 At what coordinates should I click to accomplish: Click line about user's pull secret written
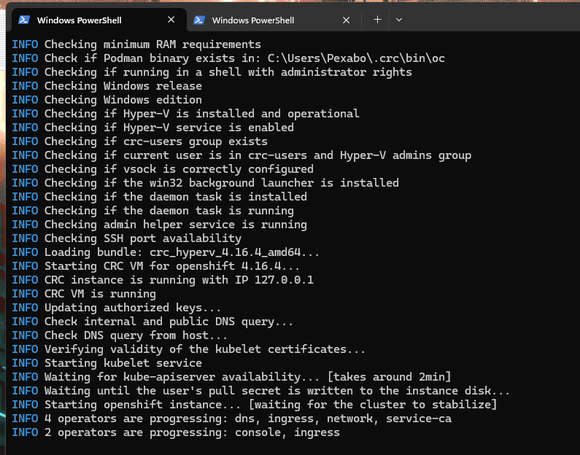260,391
